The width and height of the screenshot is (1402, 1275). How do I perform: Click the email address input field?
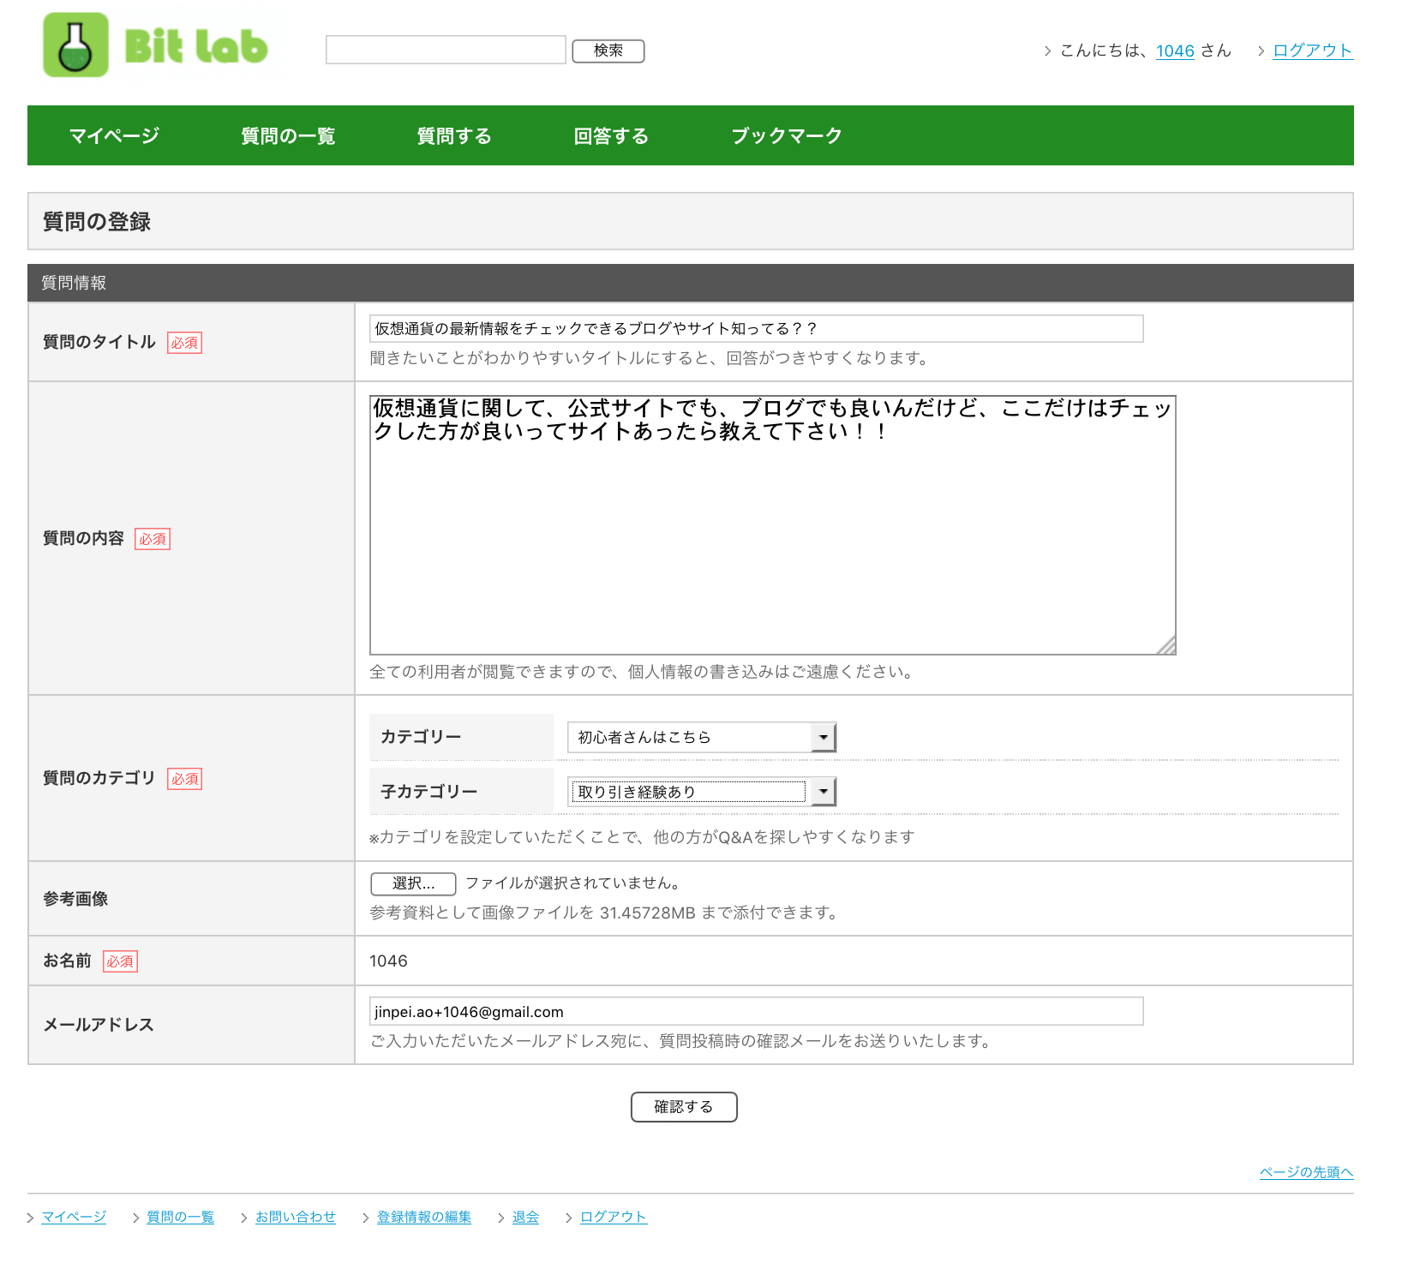click(x=754, y=1011)
